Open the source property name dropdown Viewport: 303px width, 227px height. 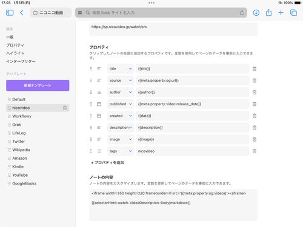coord(121,81)
